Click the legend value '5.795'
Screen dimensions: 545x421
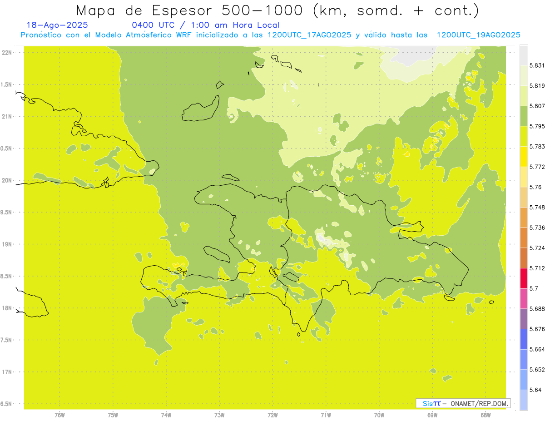537,126
